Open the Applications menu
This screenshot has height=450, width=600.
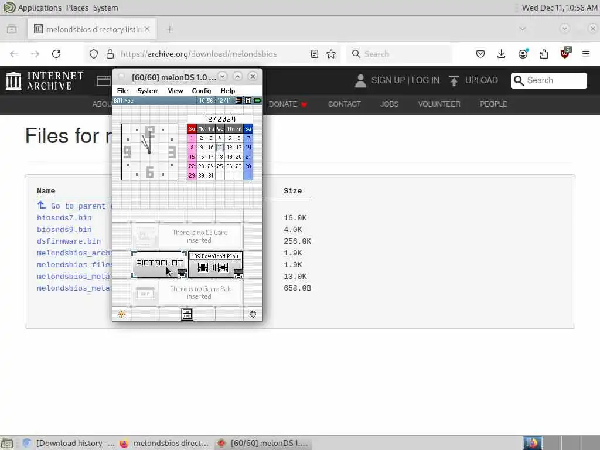[39, 8]
